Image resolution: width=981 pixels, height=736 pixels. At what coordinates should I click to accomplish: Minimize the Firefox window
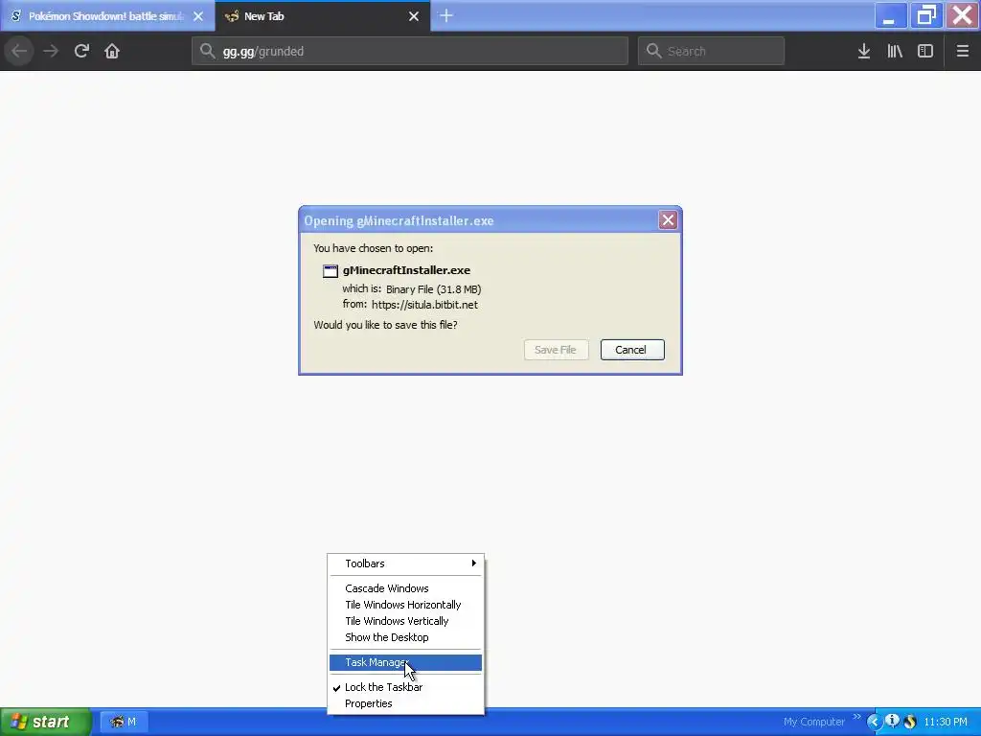tap(891, 15)
